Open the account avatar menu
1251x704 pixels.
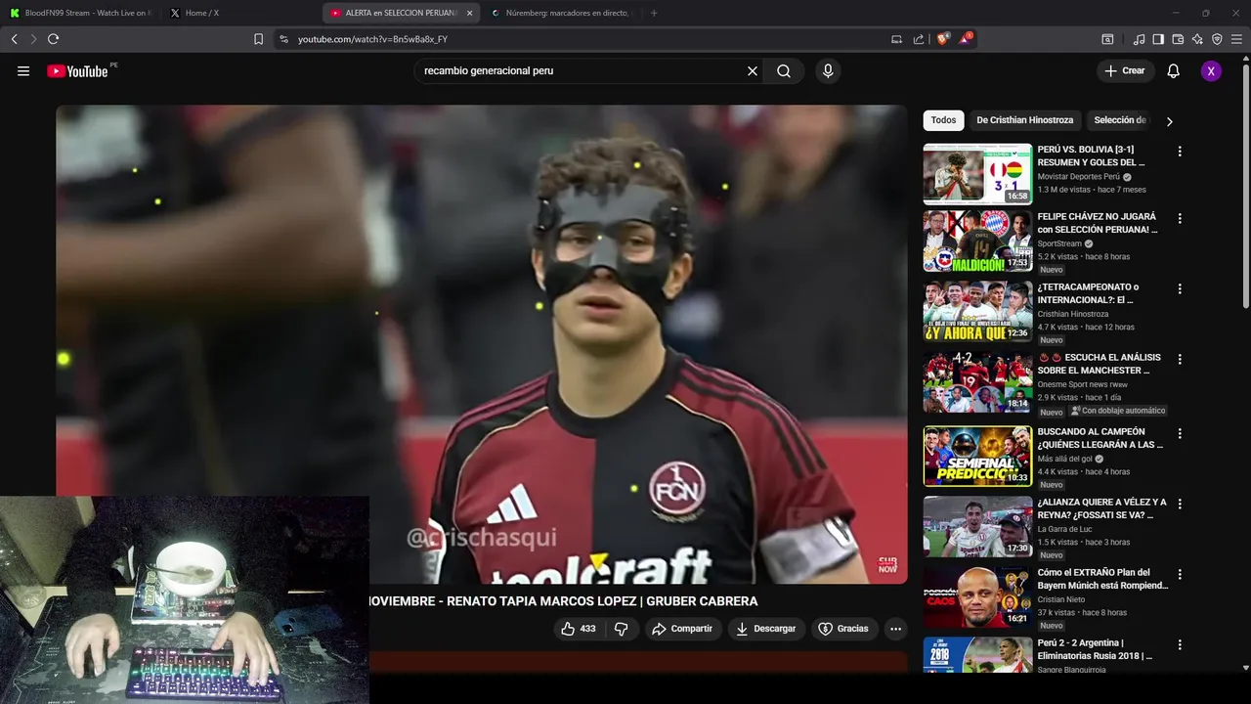coord(1211,70)
